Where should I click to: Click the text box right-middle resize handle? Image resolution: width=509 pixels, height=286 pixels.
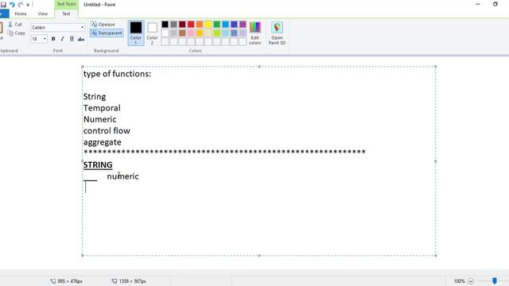tap(435, 161)
